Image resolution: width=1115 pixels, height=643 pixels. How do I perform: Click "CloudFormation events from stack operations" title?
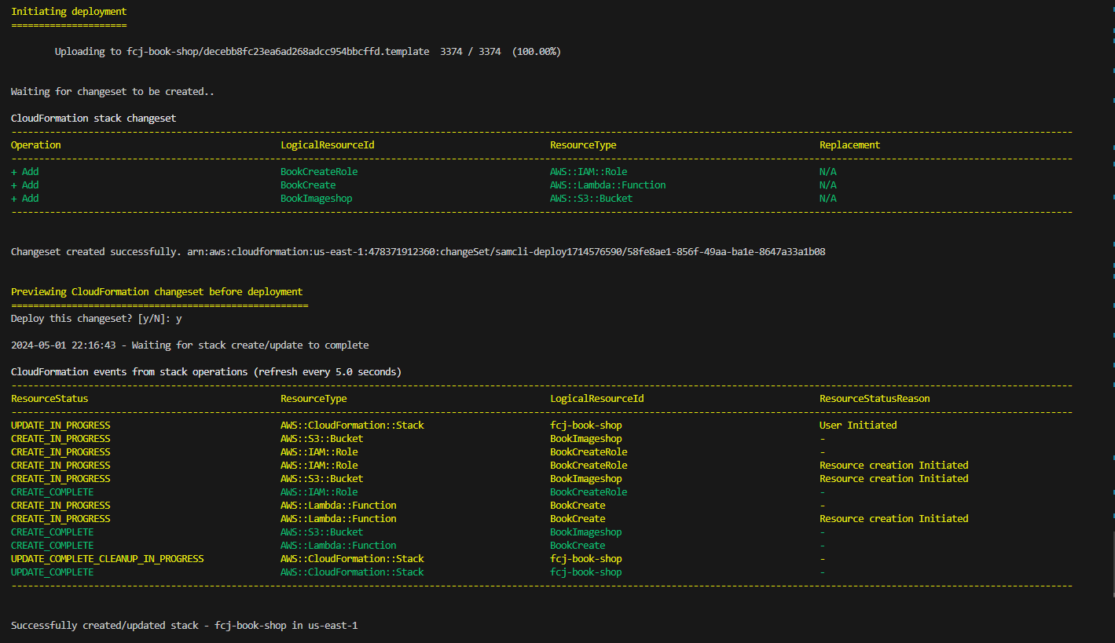pos(206,372)
